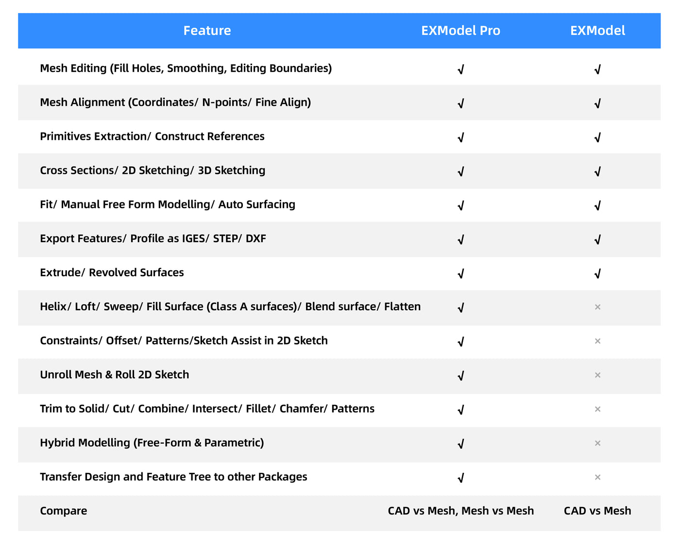Click the Hybrid Modelling feature label

pos(152,443)
